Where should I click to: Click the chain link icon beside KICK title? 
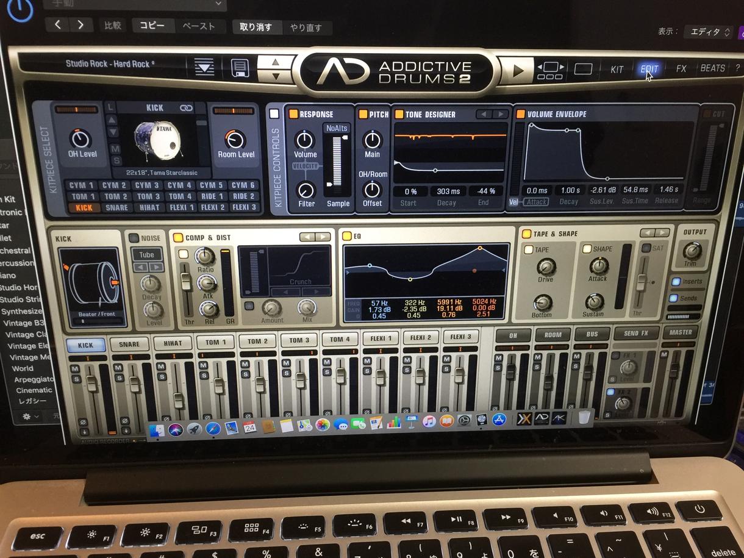(x=186, y=108)
